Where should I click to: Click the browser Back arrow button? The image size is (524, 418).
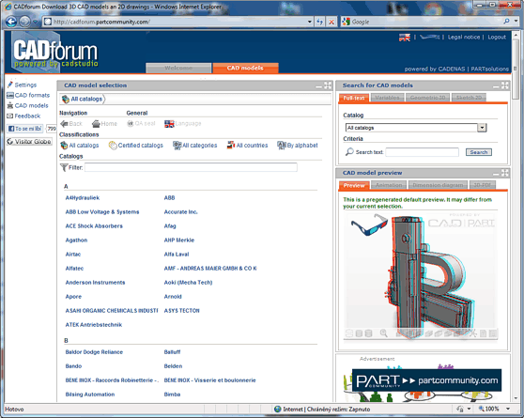[x=11, y=22]
